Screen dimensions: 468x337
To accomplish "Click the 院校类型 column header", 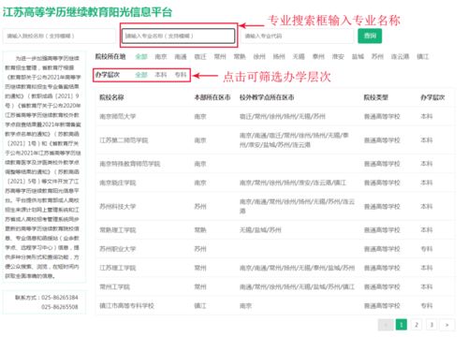I will coord(375,97).
